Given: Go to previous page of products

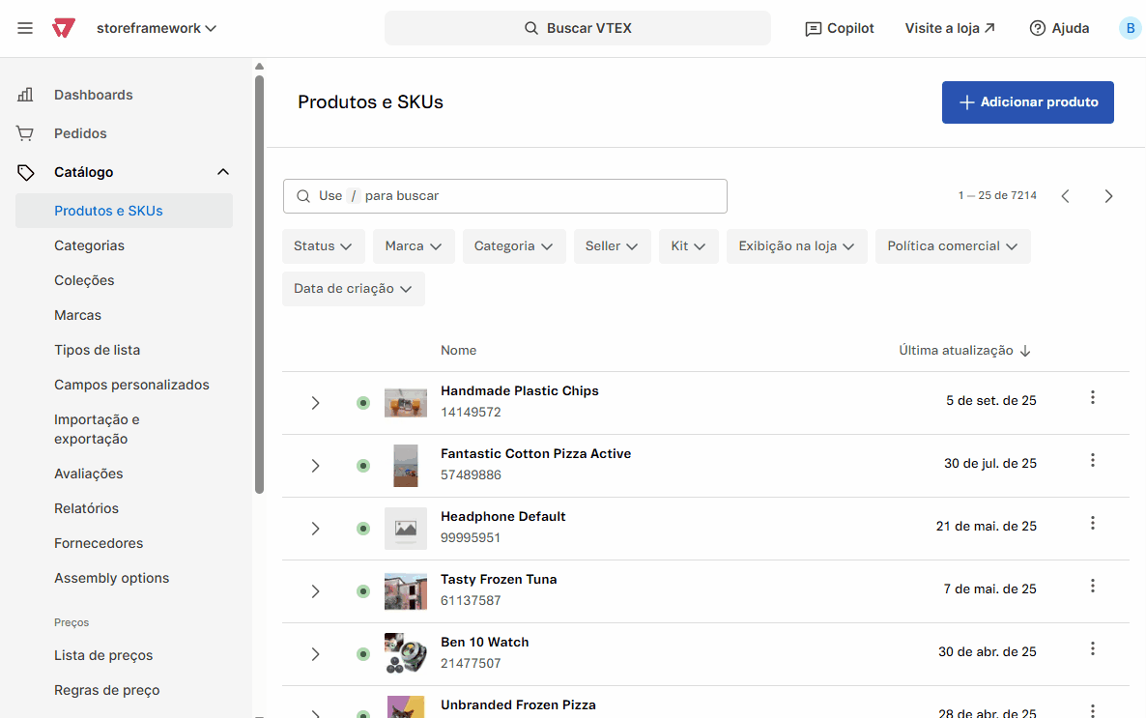Looking at the screenshot, I should click(x=1065, y=196).
